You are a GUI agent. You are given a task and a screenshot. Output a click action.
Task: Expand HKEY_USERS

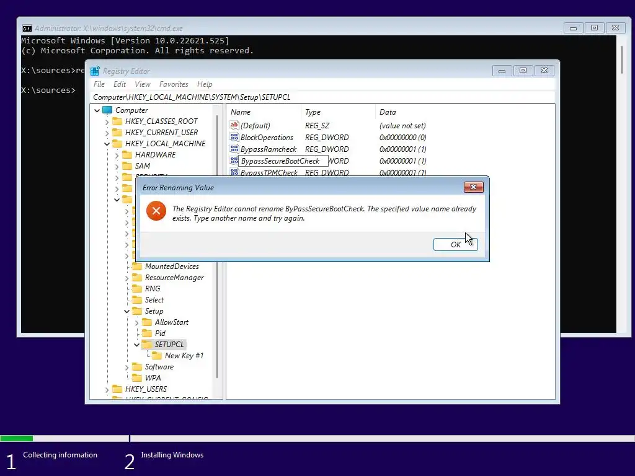point(107,389)
